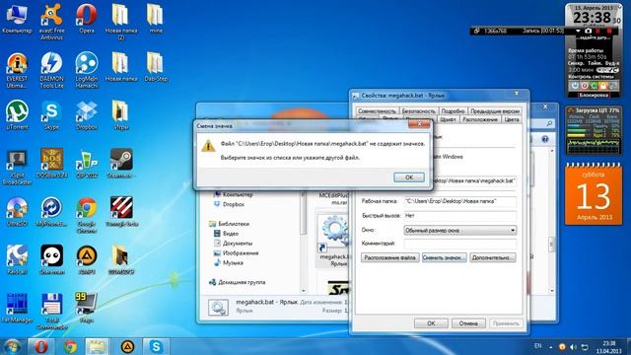Select the Google Chrome desktop shortcut
Screen dimensions: 631x355
pyautogui.click(x=87, y=215)
